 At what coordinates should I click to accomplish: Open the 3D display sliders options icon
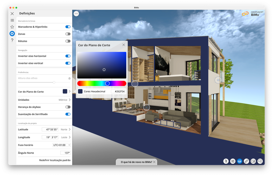click(x=233, y=161)
